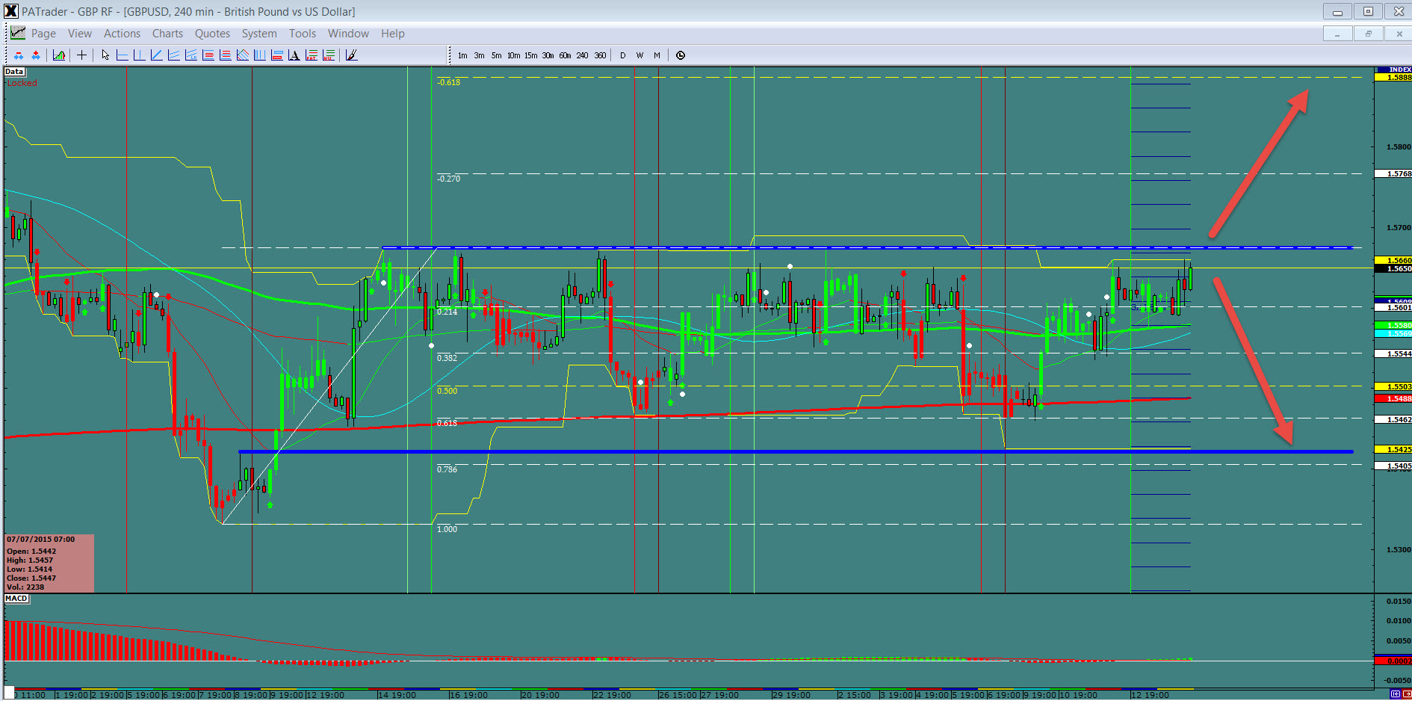The height and width of the screenshot is (701, 1412).
Task: Switch chart to 240 minute timeframe
Action: coord(582,55)
